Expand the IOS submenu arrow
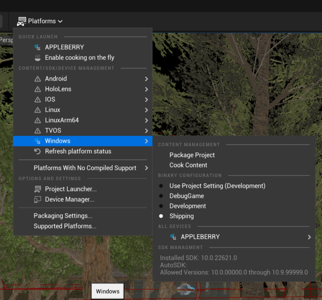 coord(146,100)
